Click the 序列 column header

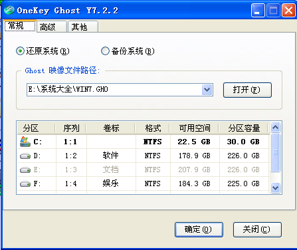(71, 128)
